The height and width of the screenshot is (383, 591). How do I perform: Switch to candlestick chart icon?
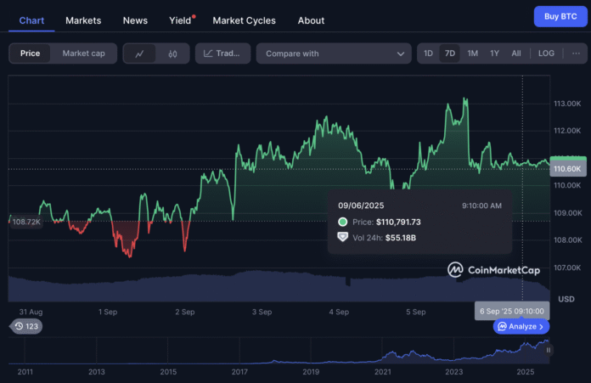click(172, 54)
